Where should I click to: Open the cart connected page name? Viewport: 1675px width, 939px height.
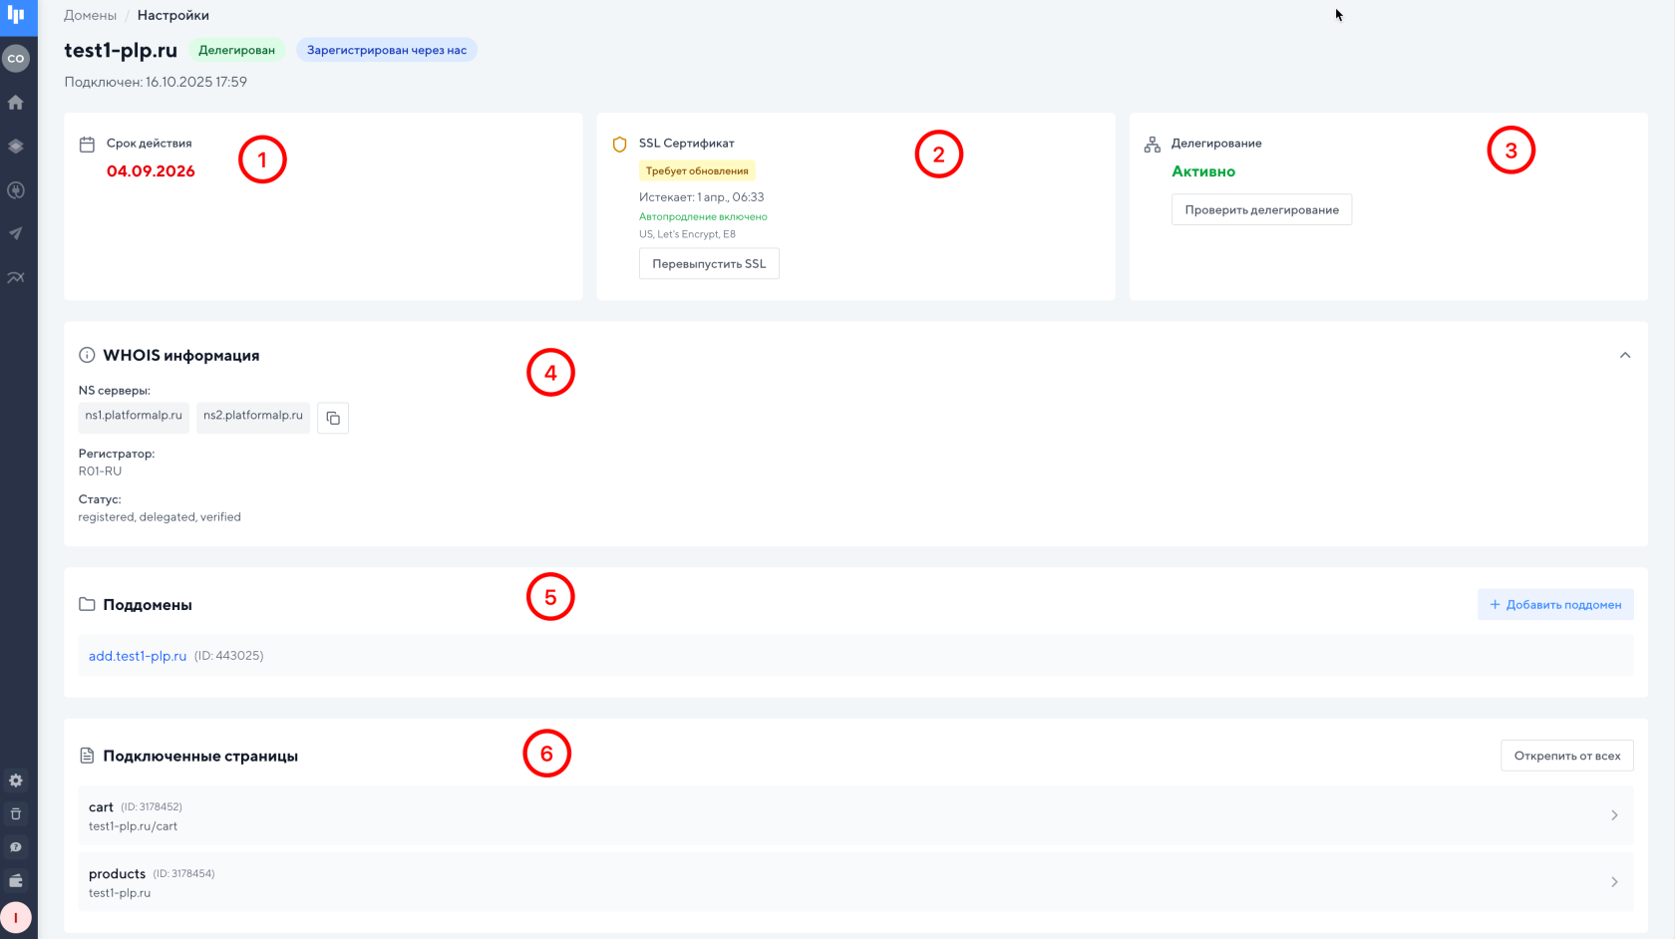pos(101,807)
